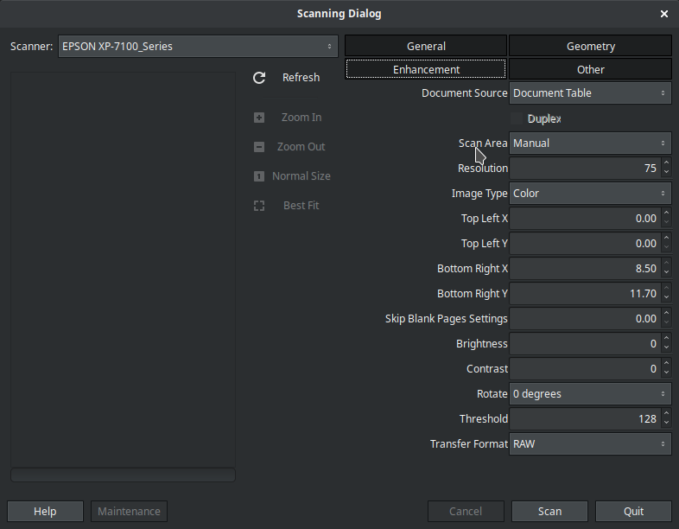Switch to the Geometry tab
Image resolution: width=679 pixels, height=529 pixels.
[x=590, y=47]
